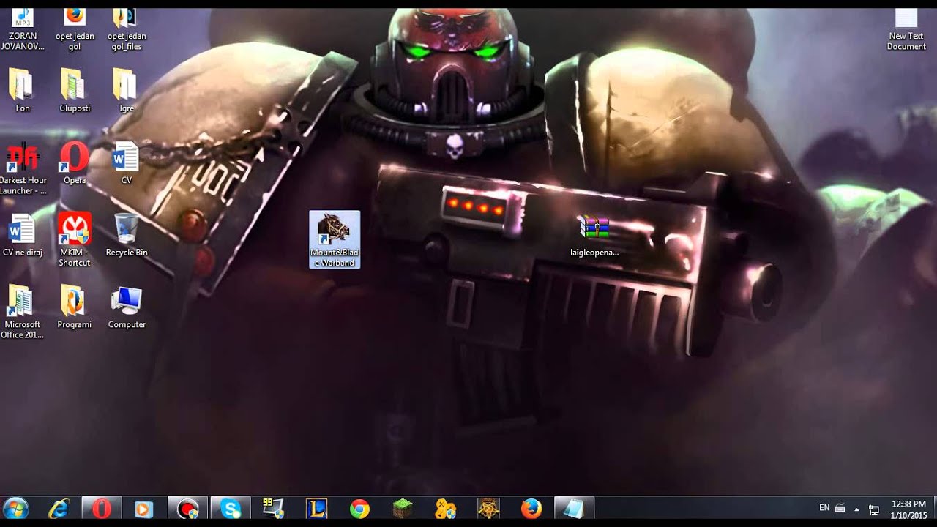Click the yellow puzzle-pieces taskbar icon
The height and width of the screenshot is (527, 937).
point(446,508)
